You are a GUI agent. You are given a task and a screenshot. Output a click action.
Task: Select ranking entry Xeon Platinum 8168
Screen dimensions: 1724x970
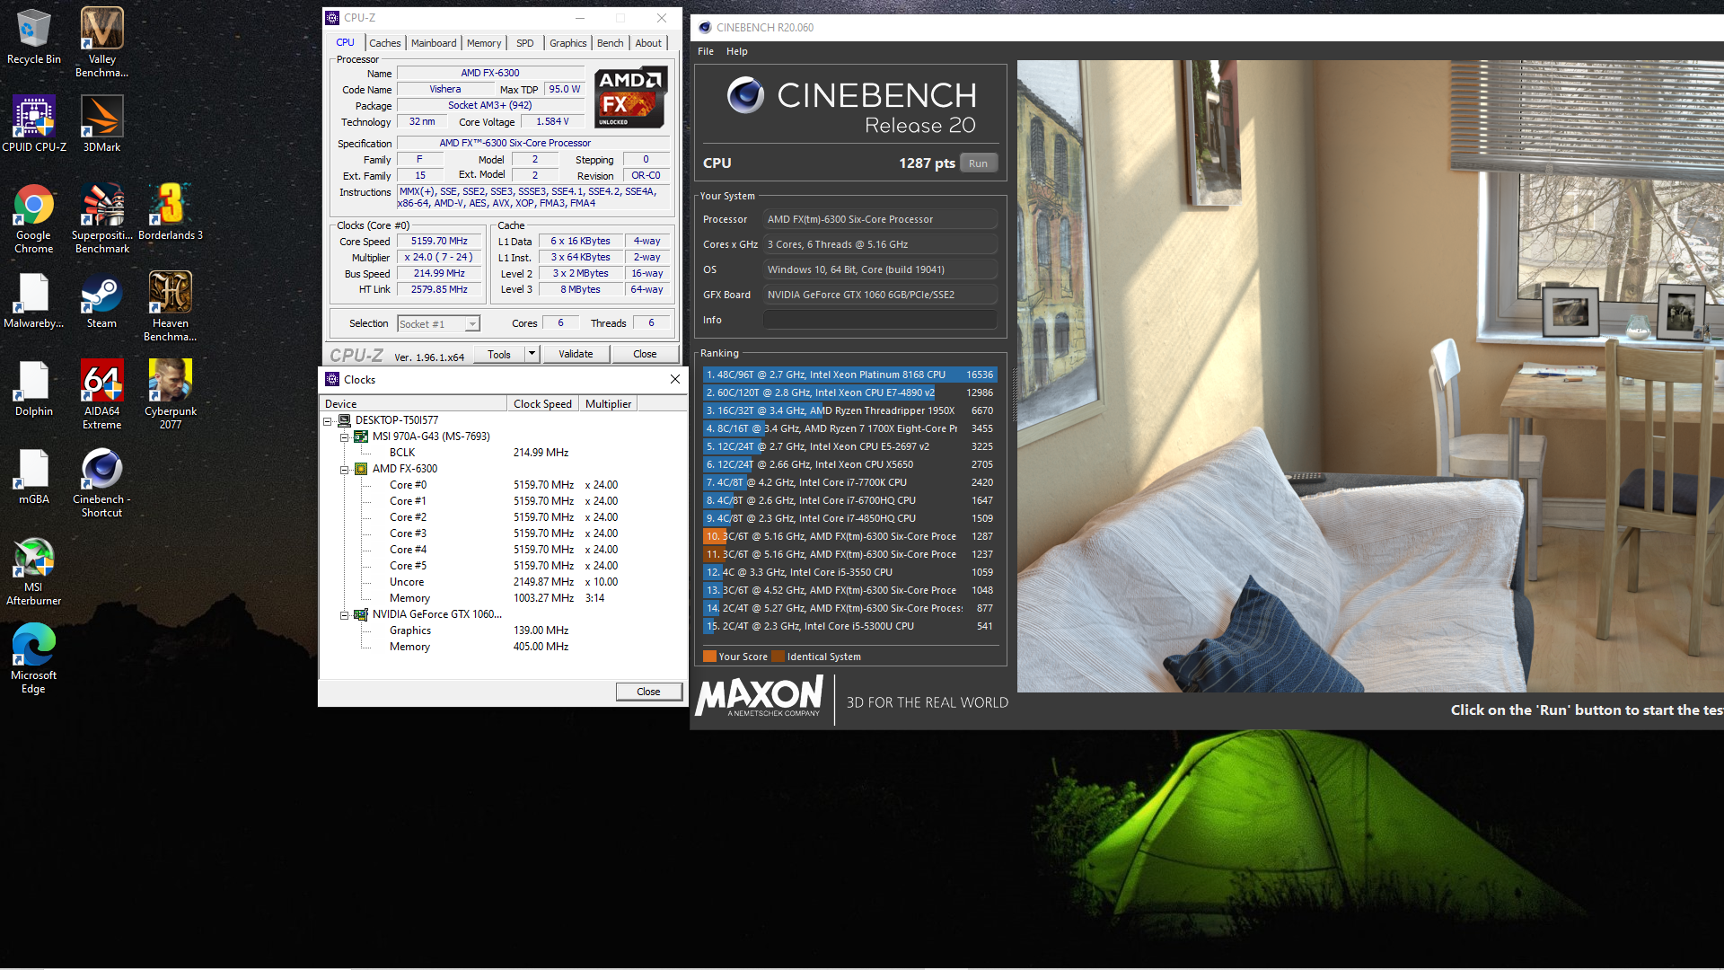point(850,375)
